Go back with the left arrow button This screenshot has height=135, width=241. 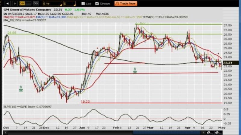[x=7, y=3]
